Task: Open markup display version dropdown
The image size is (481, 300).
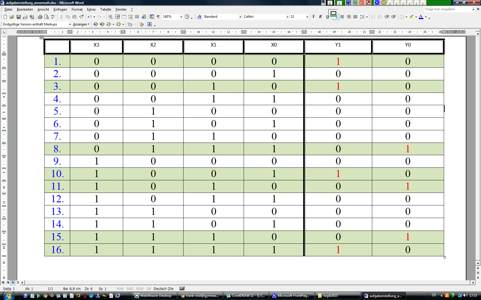Action: [70, 24]
